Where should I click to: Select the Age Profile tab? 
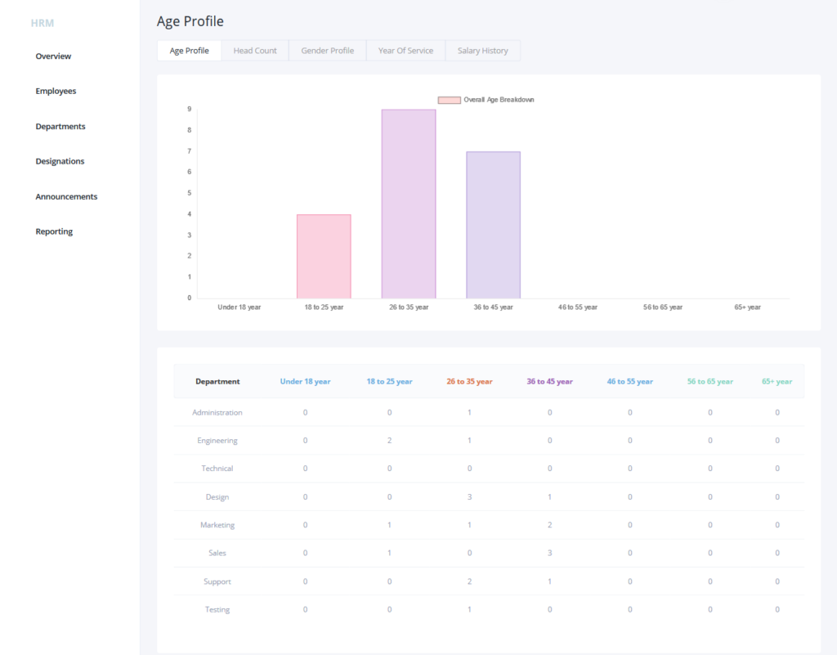[x=189, y=51]
